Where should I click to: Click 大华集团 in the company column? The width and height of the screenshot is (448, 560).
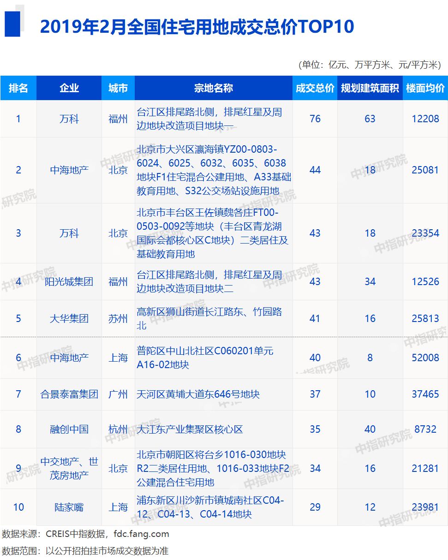(x=69, y=319)
